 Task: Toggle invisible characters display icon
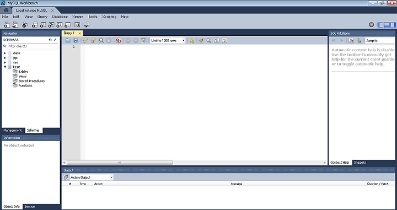pyautogui.click(x=217, y=40)
